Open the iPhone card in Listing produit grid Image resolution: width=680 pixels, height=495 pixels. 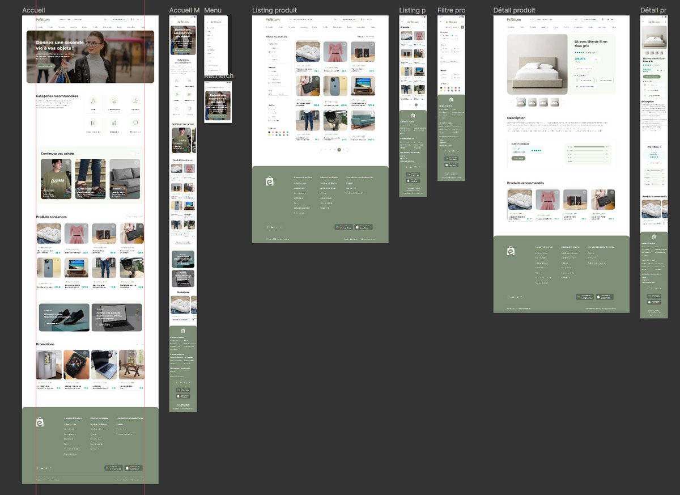335,91
